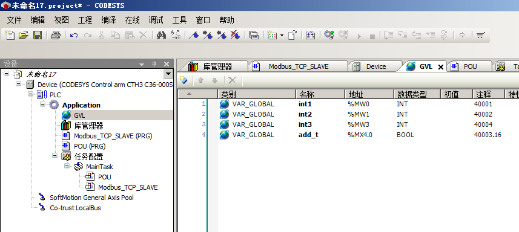Click the Run to Cursor icon
The height and width of the screenshot is (232, 519).
click(x=430, y=35)
